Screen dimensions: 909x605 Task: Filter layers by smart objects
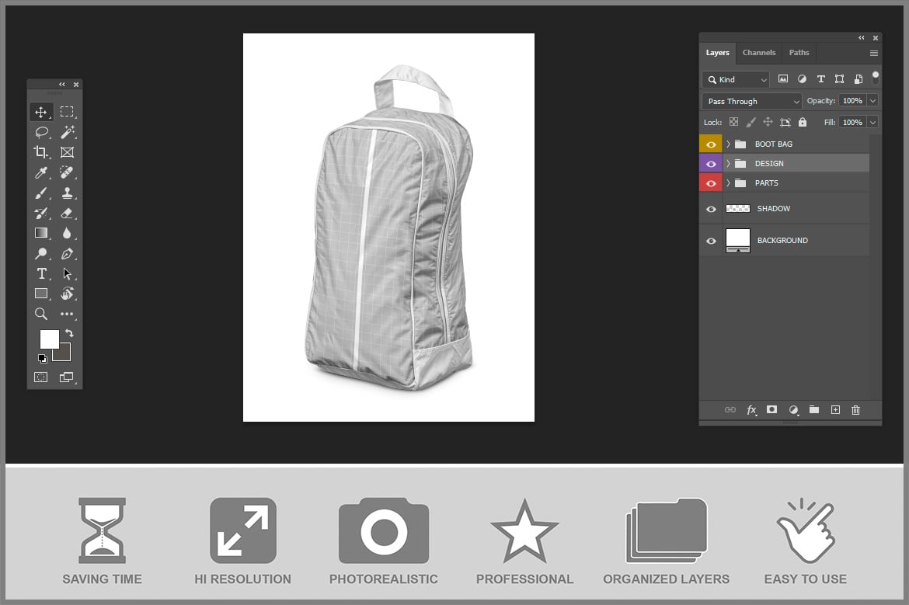pyautogui.click(x=858, y=78)
